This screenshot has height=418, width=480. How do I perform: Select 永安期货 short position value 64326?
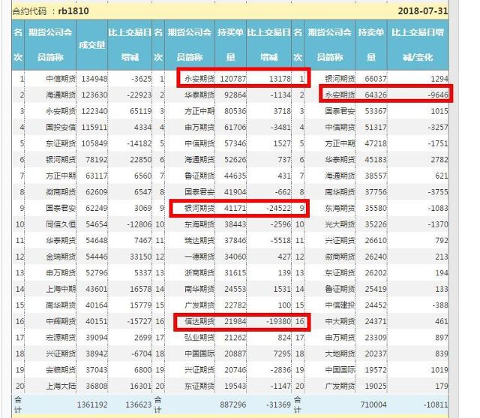click(376, 95)
